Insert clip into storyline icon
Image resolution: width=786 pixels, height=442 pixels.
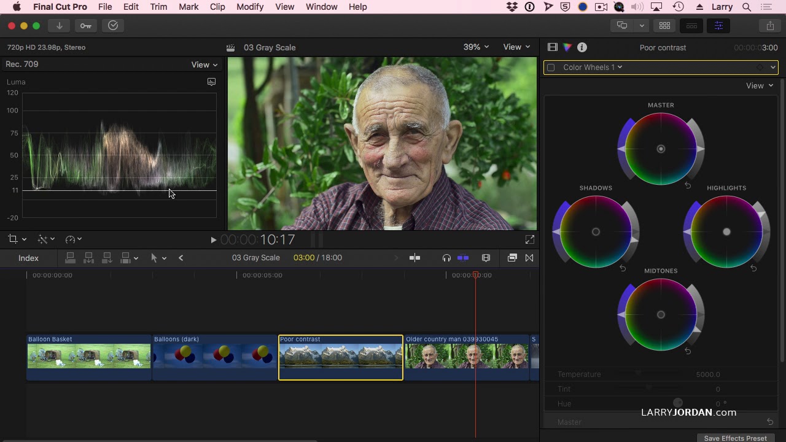tap(88, 258)
